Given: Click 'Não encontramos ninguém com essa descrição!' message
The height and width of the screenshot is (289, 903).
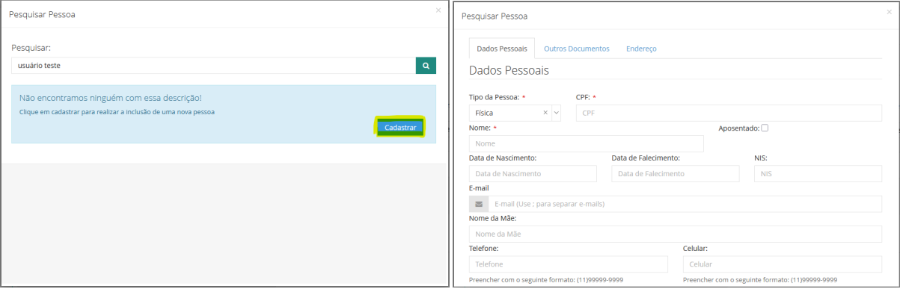Looking at the screenshot, I should pyautogui.click(x=110, y=98).
